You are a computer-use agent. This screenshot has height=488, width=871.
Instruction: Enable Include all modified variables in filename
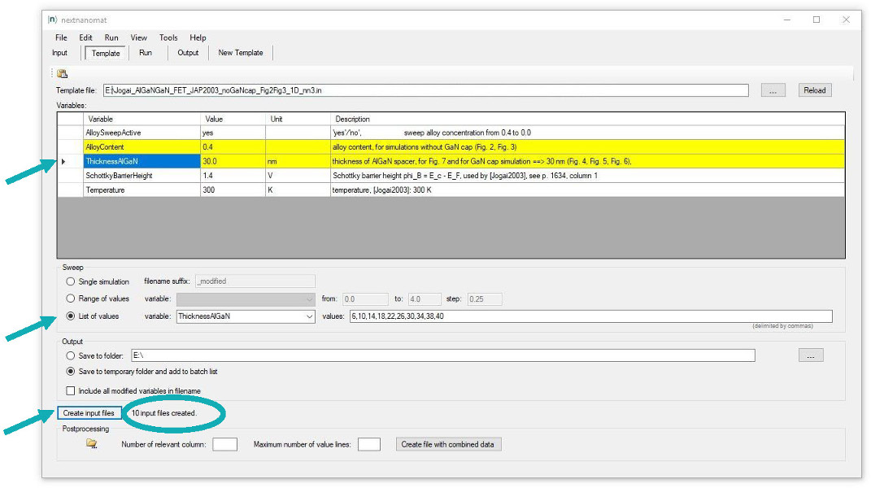[x=71, y=391]
